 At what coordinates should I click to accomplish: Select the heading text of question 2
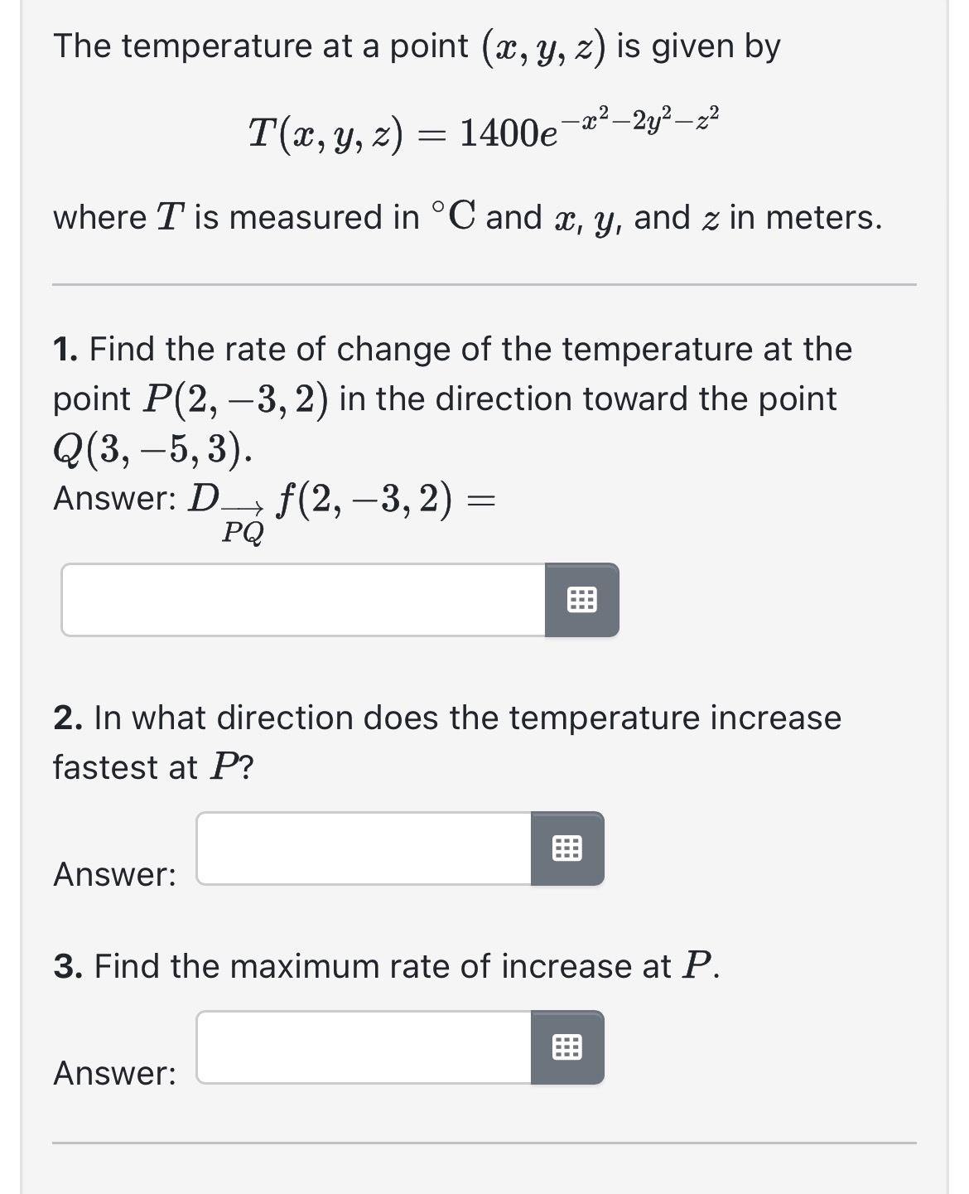(x=447, y=718)
